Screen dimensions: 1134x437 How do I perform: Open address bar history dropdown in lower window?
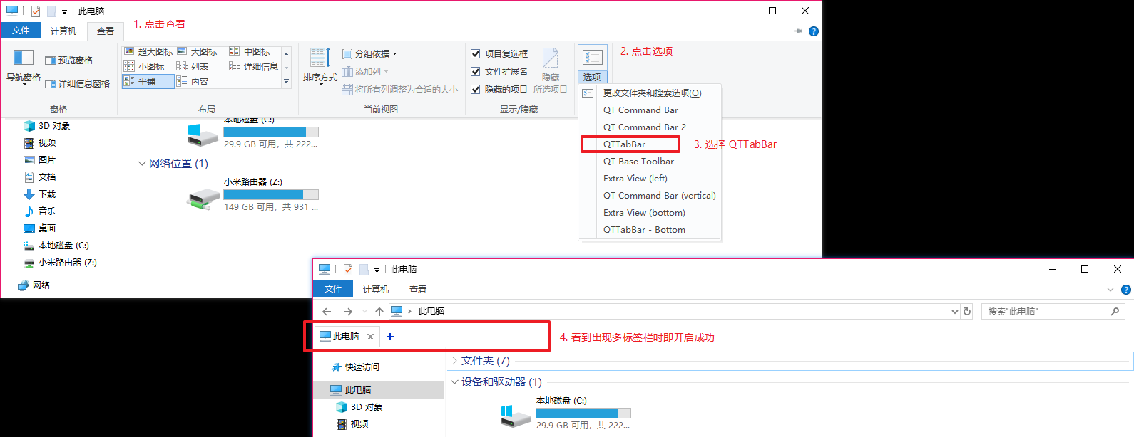(x=955, y=311)
